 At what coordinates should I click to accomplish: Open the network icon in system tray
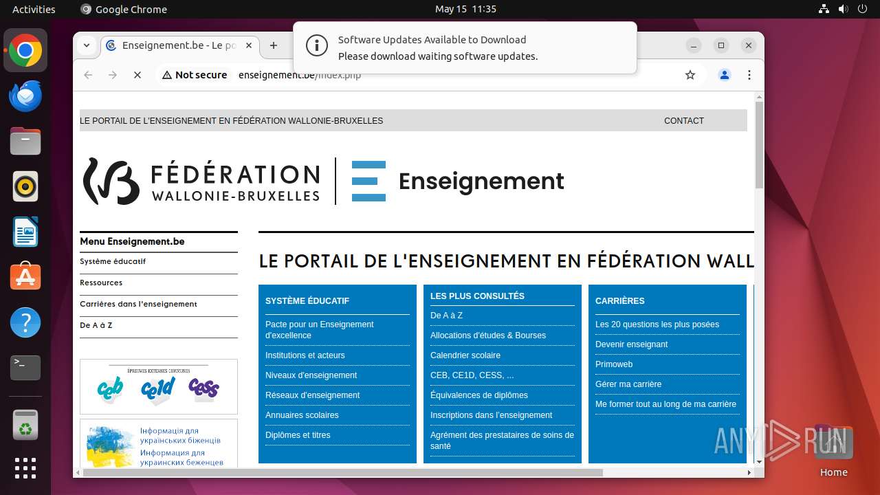[824, 9]
